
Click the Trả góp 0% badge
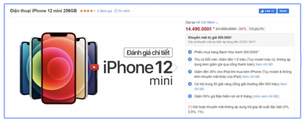[256, 29]
